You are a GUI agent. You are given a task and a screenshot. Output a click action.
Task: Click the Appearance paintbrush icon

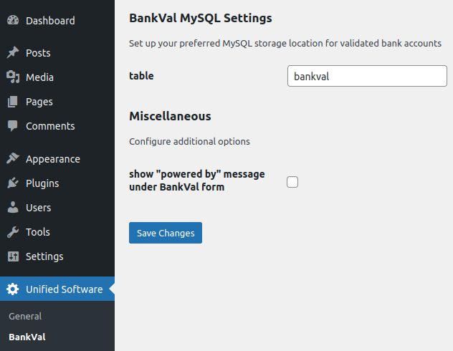[13, 158]
